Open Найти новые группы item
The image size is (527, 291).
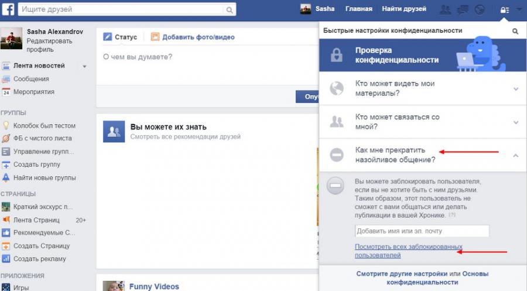[x=45, y=178]
